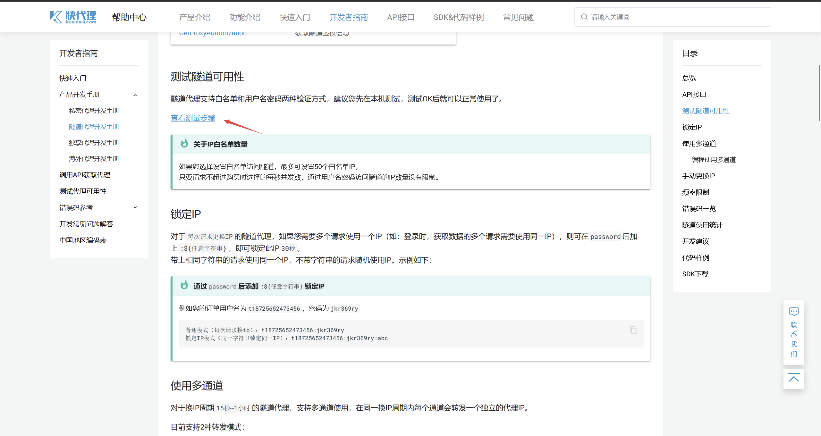Open the 常见问题 nav tab
Image resolution: width=821 pixels, height=436 pixels.
coord(518,17)
